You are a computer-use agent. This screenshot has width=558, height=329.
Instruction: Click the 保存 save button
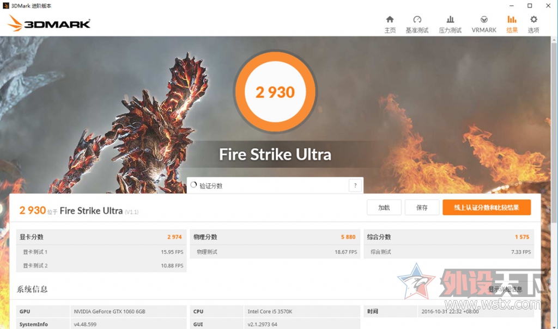422,208
